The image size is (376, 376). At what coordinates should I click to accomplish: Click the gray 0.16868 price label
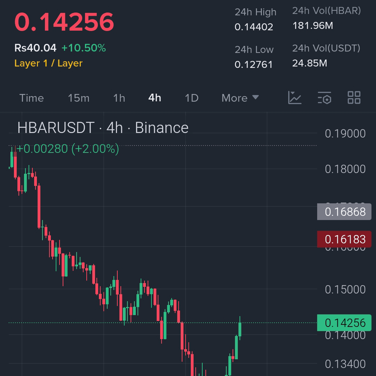coord(344,212)
